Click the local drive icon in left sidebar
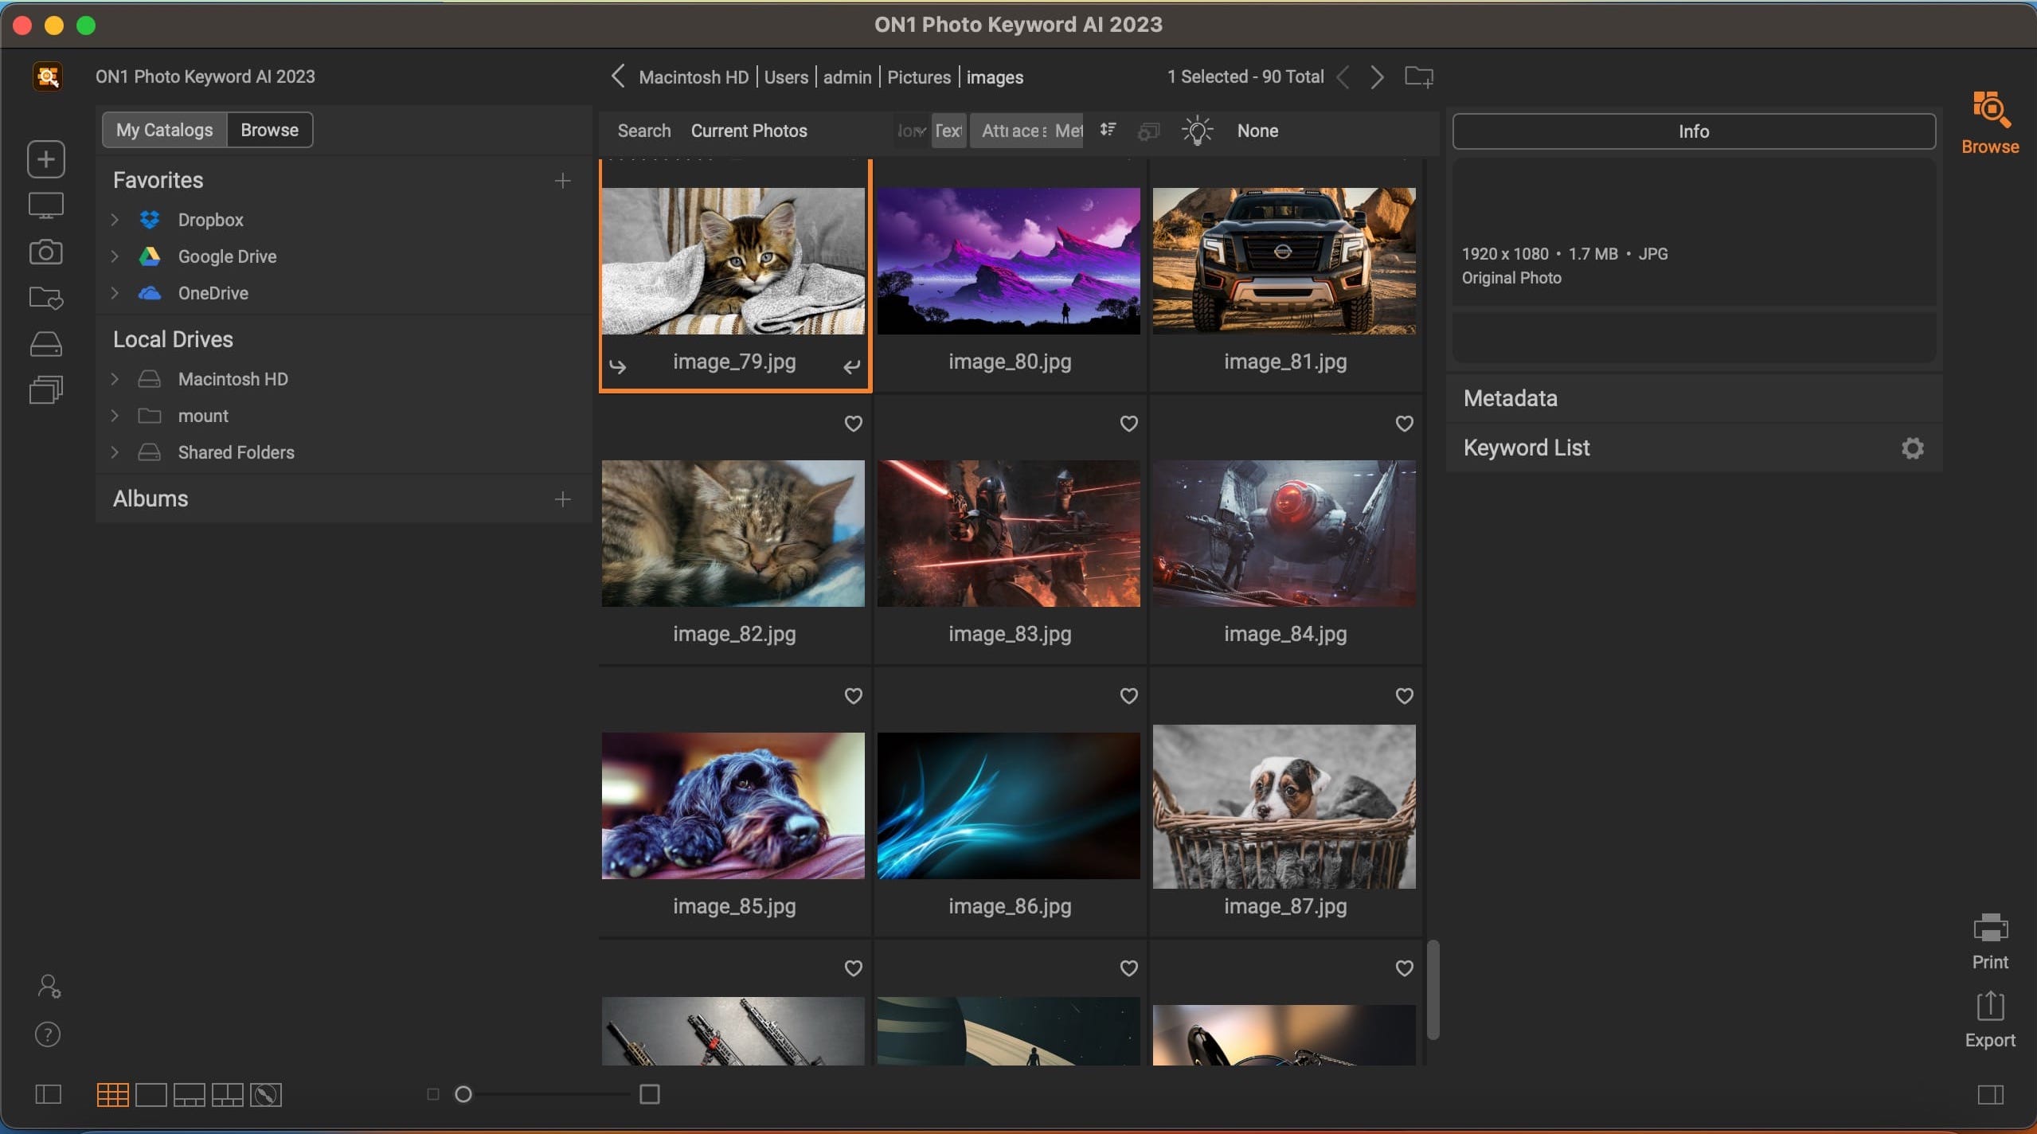Viewport: 2037px width, 1134px height. (x=46, y=344)
